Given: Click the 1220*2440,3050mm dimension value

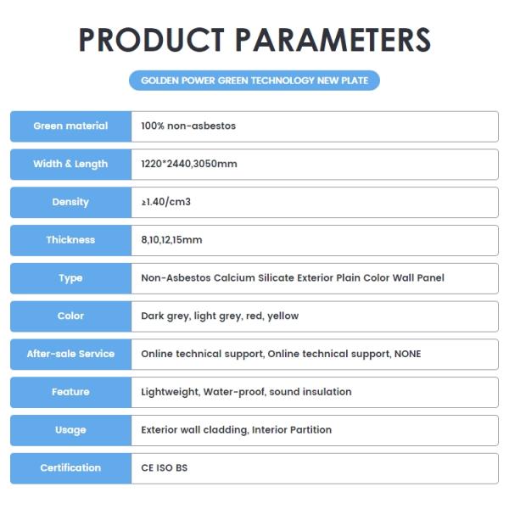Looking at the screenshot, I should [x=189, y=164].
